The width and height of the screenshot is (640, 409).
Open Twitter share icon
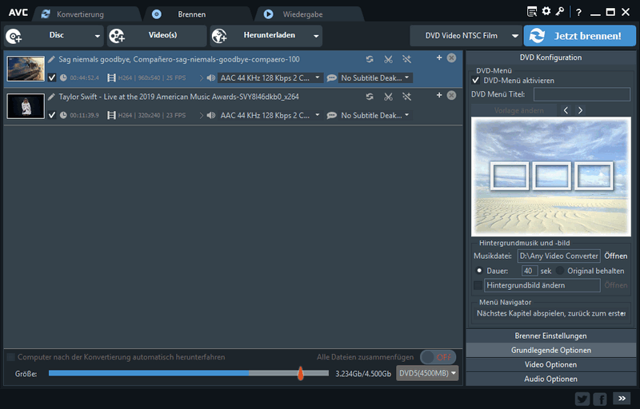(x=582, y=399)
